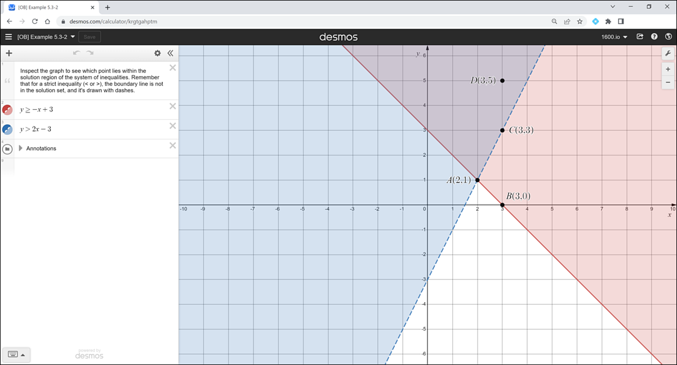Viewport: 677px width, 365px height.
Task: Open the 1600.io account dropdown
Action: click(x=614, y=37)
